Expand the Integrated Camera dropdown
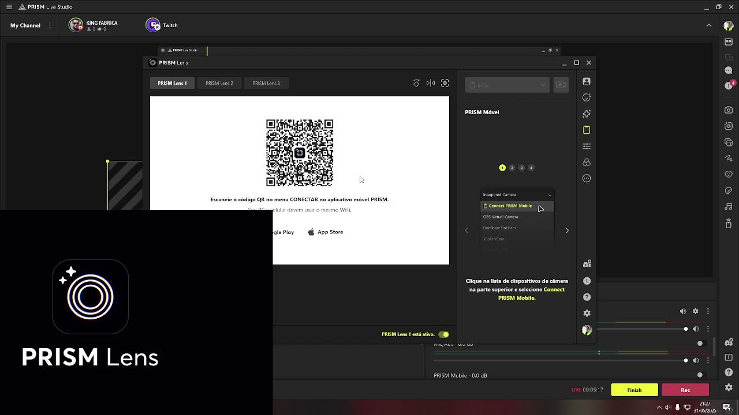This screenshot has height=415, width=739. pyautogui.click(x=517, y=195)
